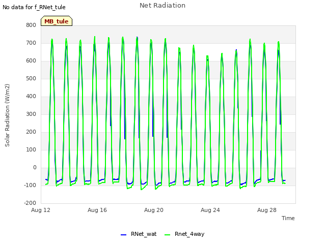Click the 700 y-axis tick label

tap(31, 43)
